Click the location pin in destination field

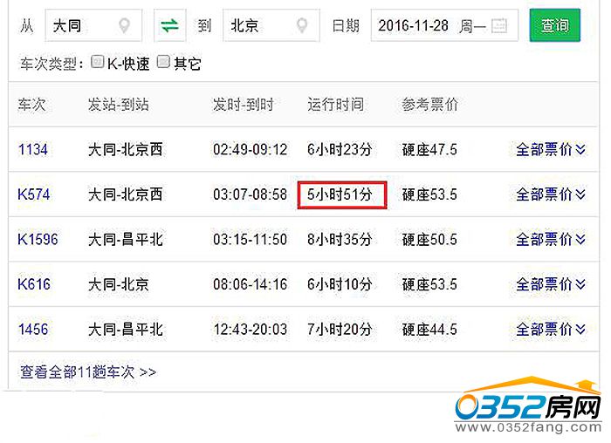[304, 26]
